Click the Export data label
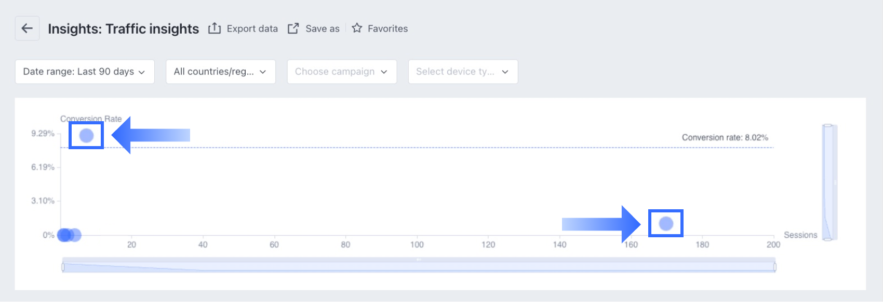 [252, 28]
